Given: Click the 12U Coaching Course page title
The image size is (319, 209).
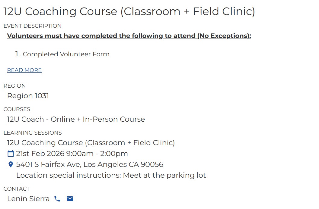Looking at the screenshot, I should [x=129, y=11].
